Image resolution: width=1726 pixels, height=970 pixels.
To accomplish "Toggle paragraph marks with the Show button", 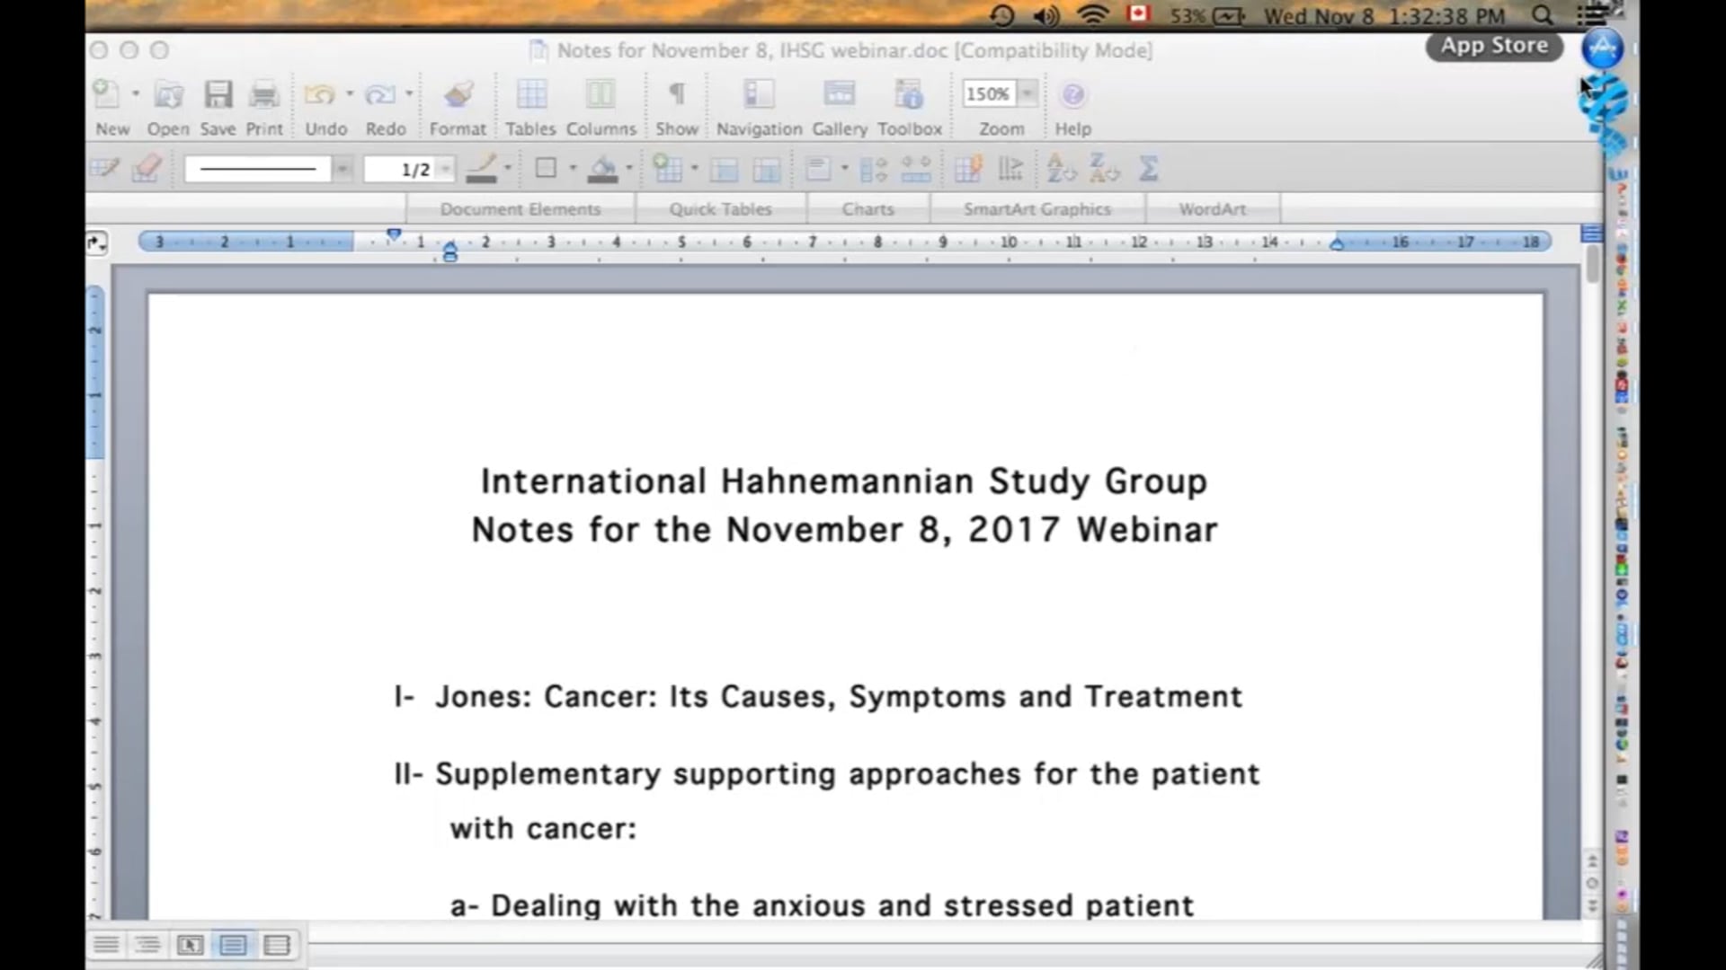I will coord(677,93).
